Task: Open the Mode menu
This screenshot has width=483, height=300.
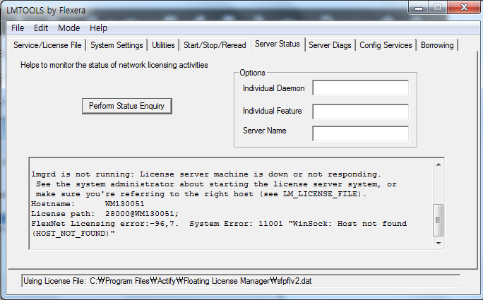Action: coord(68,28)
